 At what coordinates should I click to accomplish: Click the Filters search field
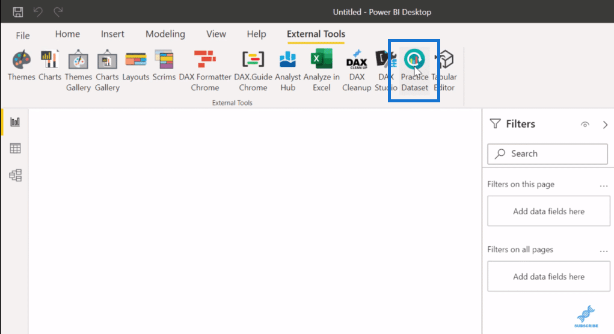point(547,153)
